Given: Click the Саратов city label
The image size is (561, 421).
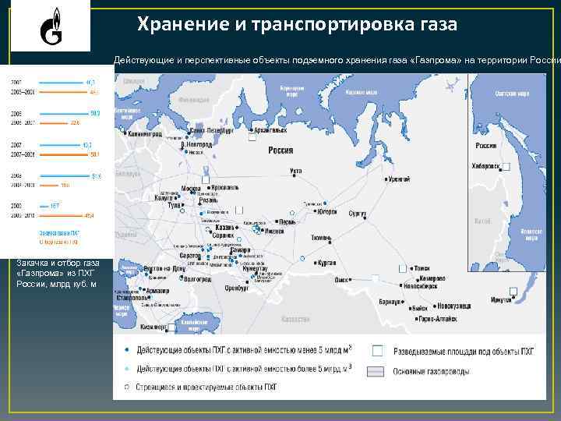Looking at the screenshot, I should pyautogui.click(x=190, y=256).
